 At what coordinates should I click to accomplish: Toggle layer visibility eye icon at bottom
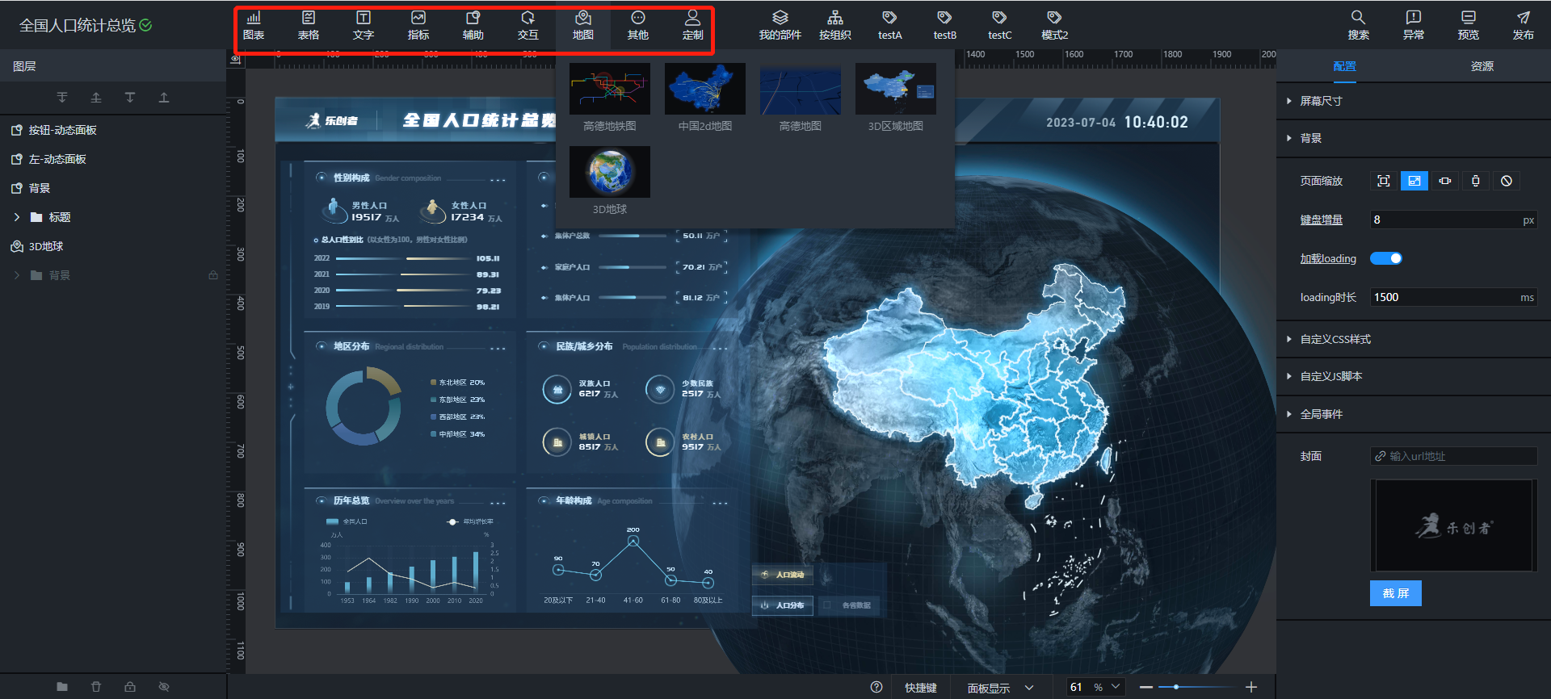click(164, 687)
